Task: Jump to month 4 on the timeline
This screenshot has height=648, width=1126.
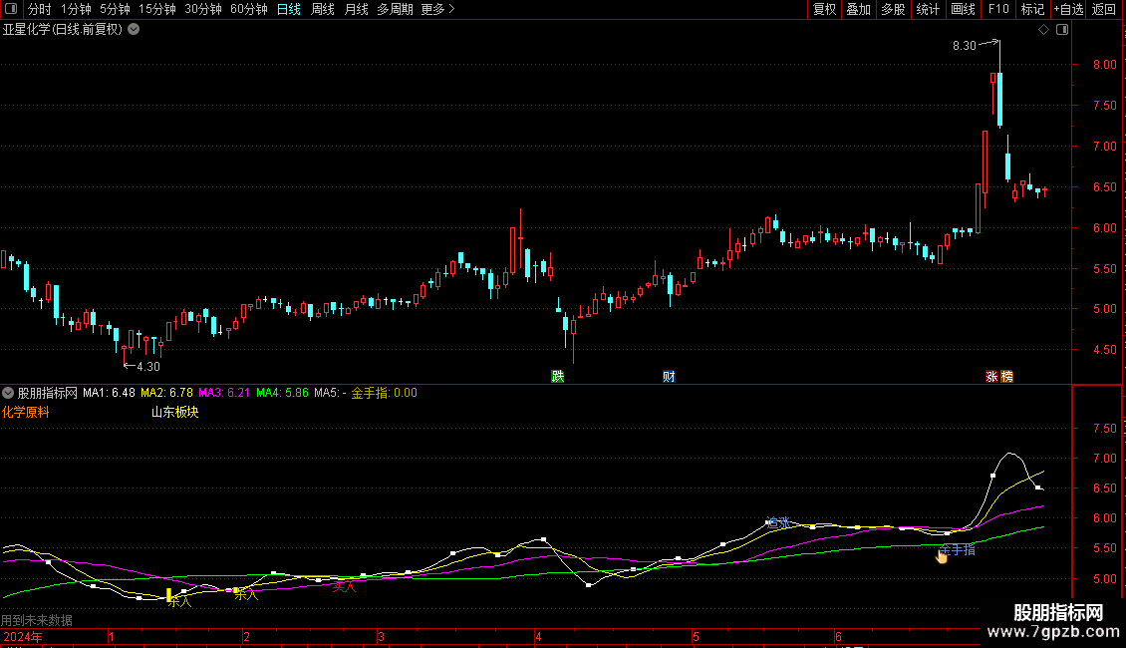Action: pyautogui.click(x=538, y=637)
